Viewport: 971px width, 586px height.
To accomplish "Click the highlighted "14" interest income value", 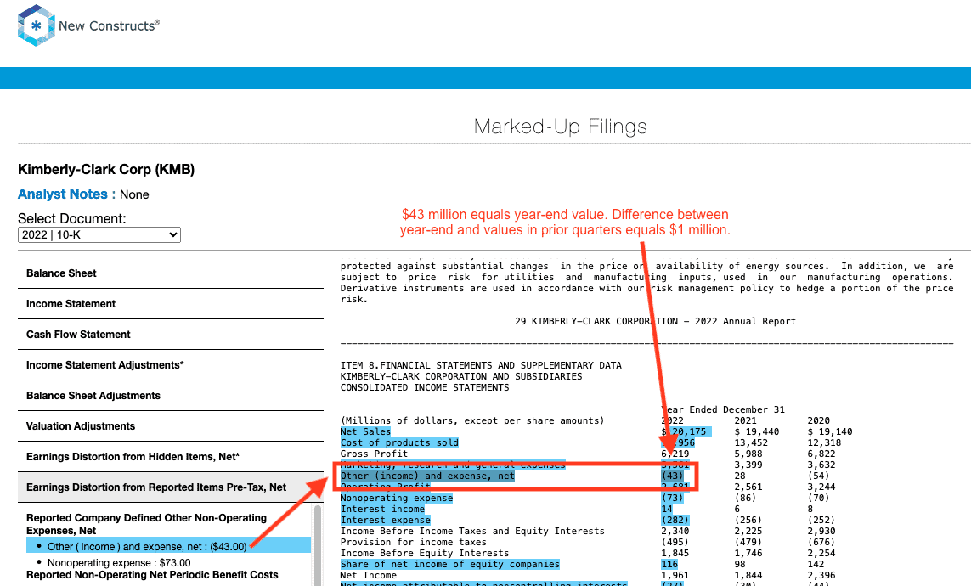I will pos(667,510).
